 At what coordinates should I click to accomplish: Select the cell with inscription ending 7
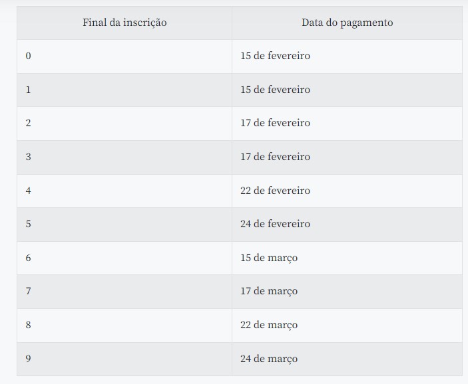click(x=28, y=291)
